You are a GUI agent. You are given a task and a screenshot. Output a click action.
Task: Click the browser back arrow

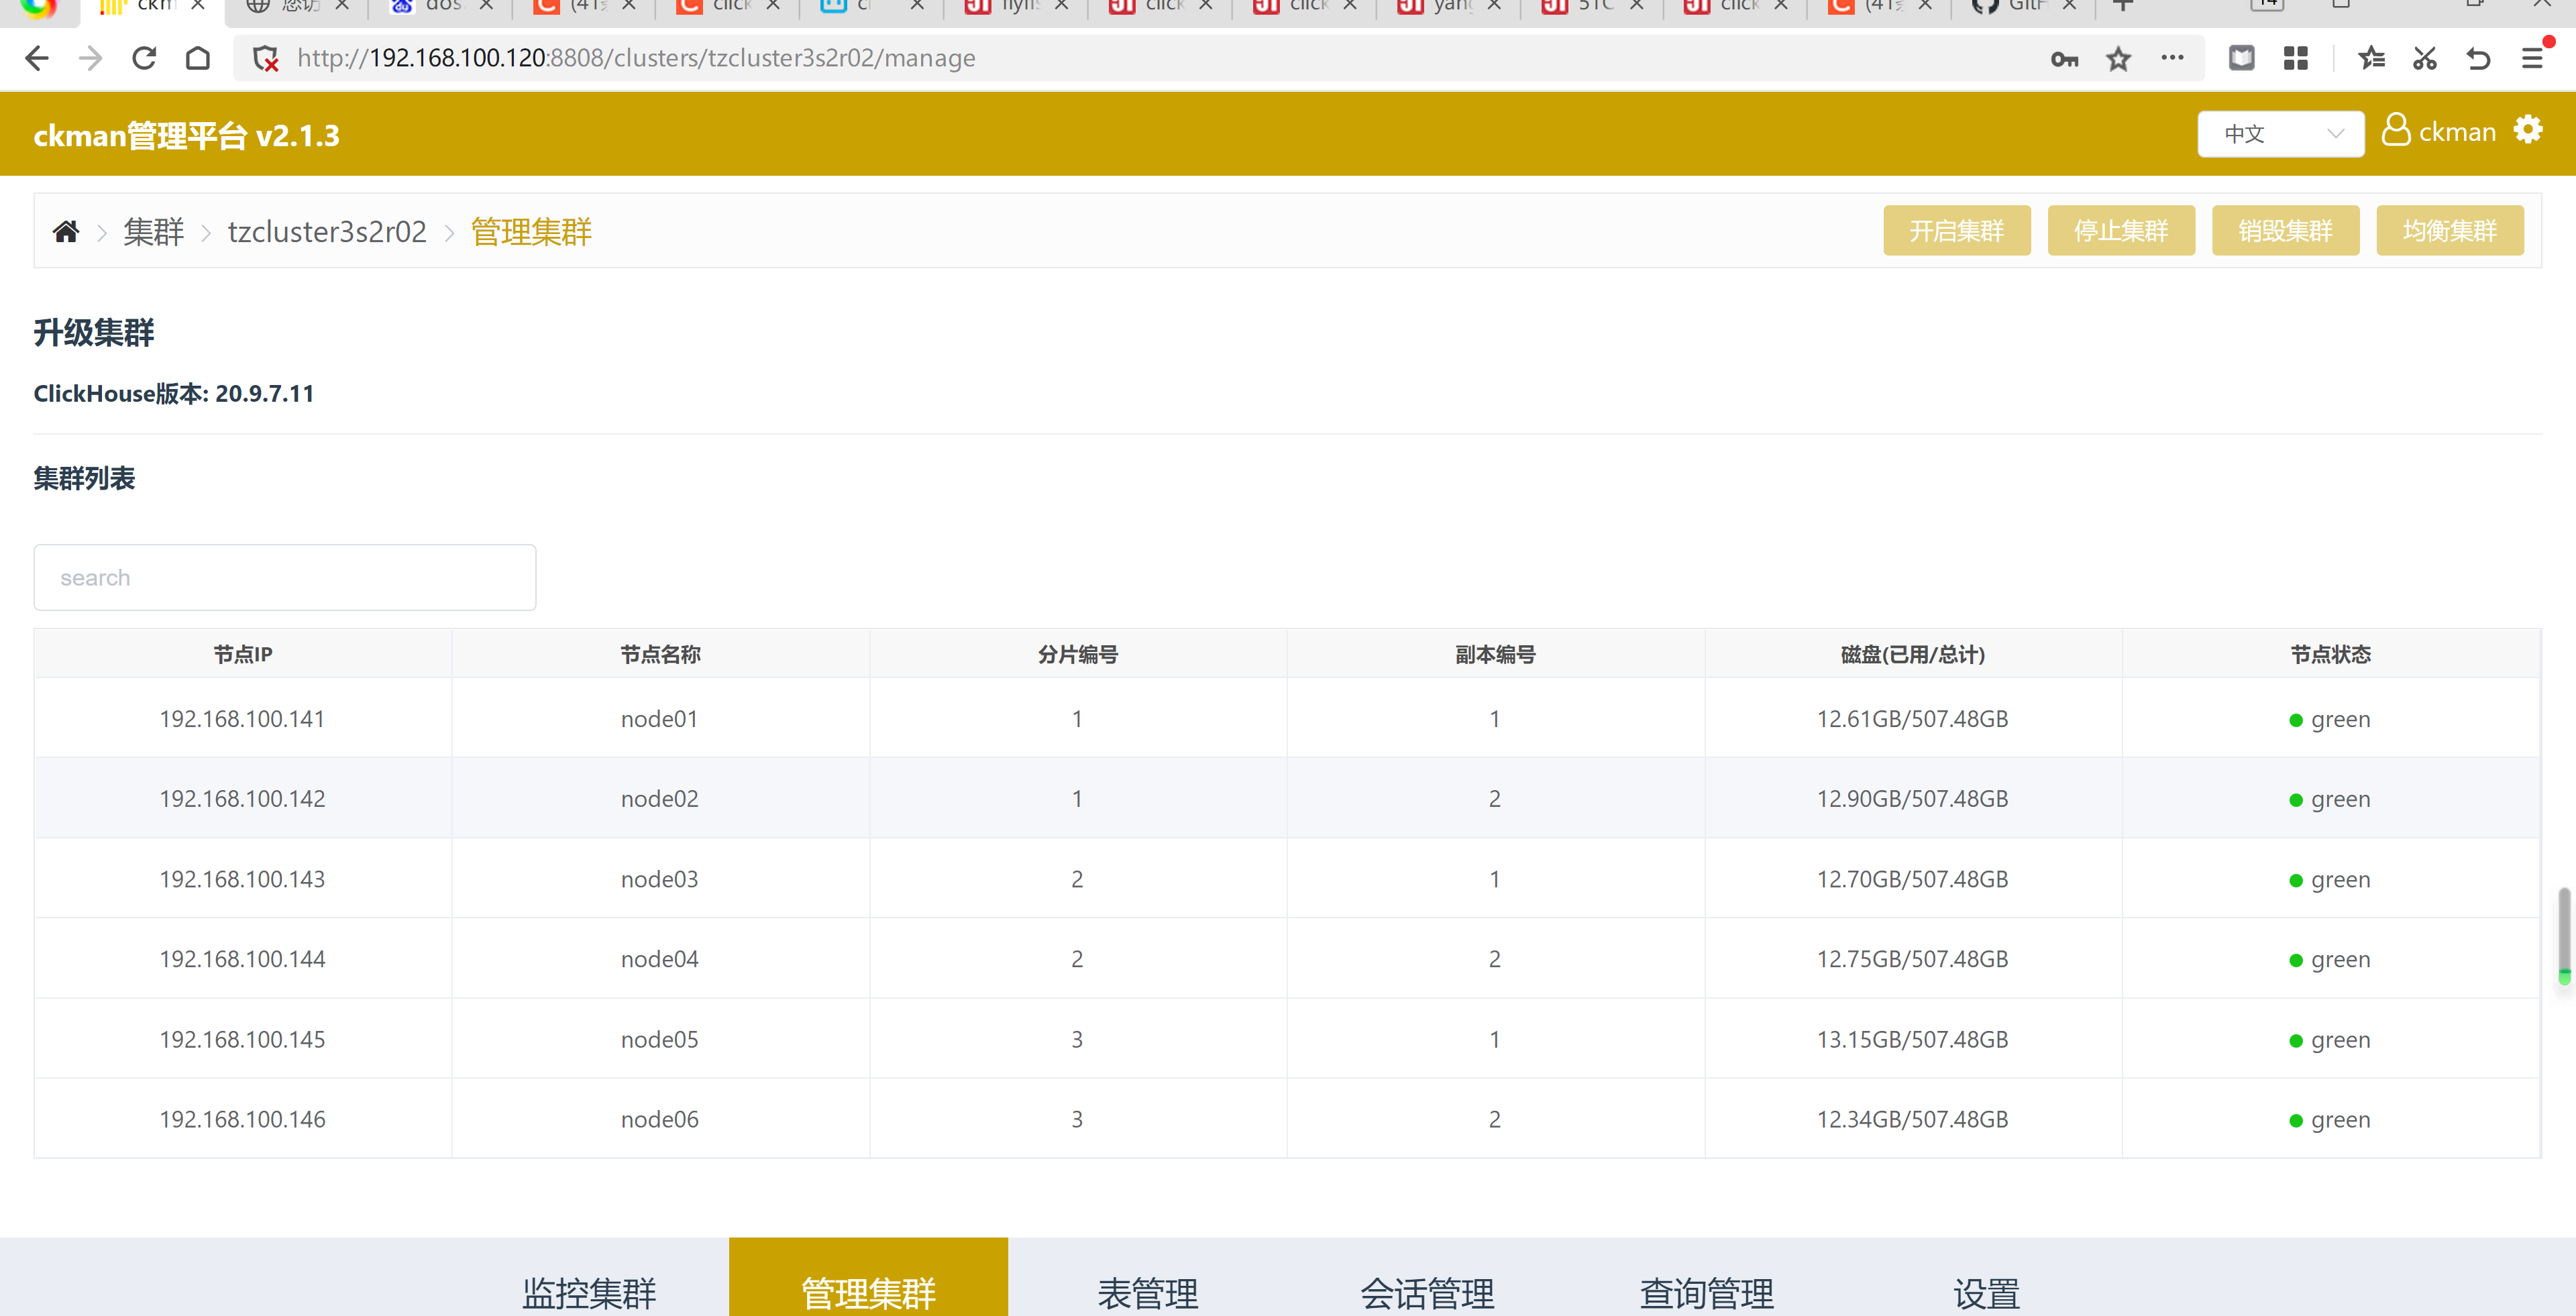click(x=37, y=59)
